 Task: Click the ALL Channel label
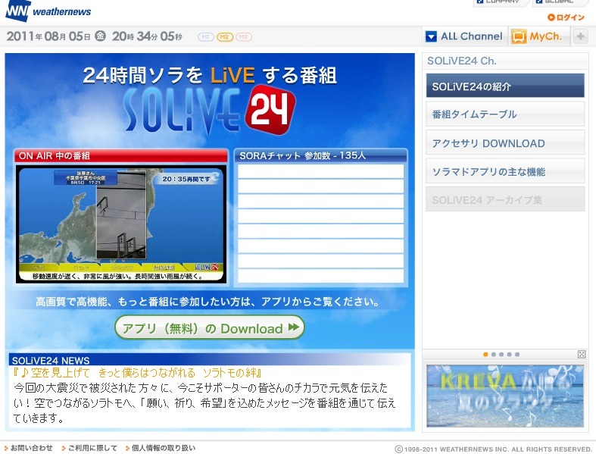point(472,36)
